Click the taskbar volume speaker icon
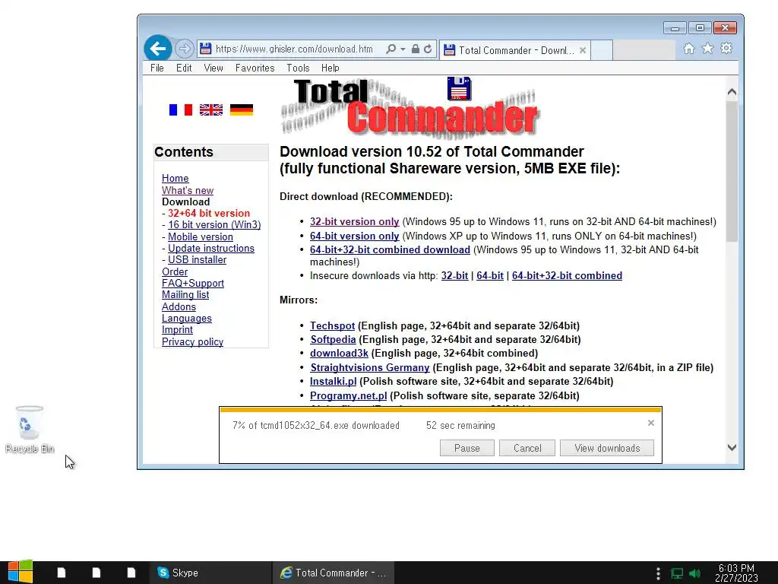This screenshot has width=778, height=584. (694, 573)
